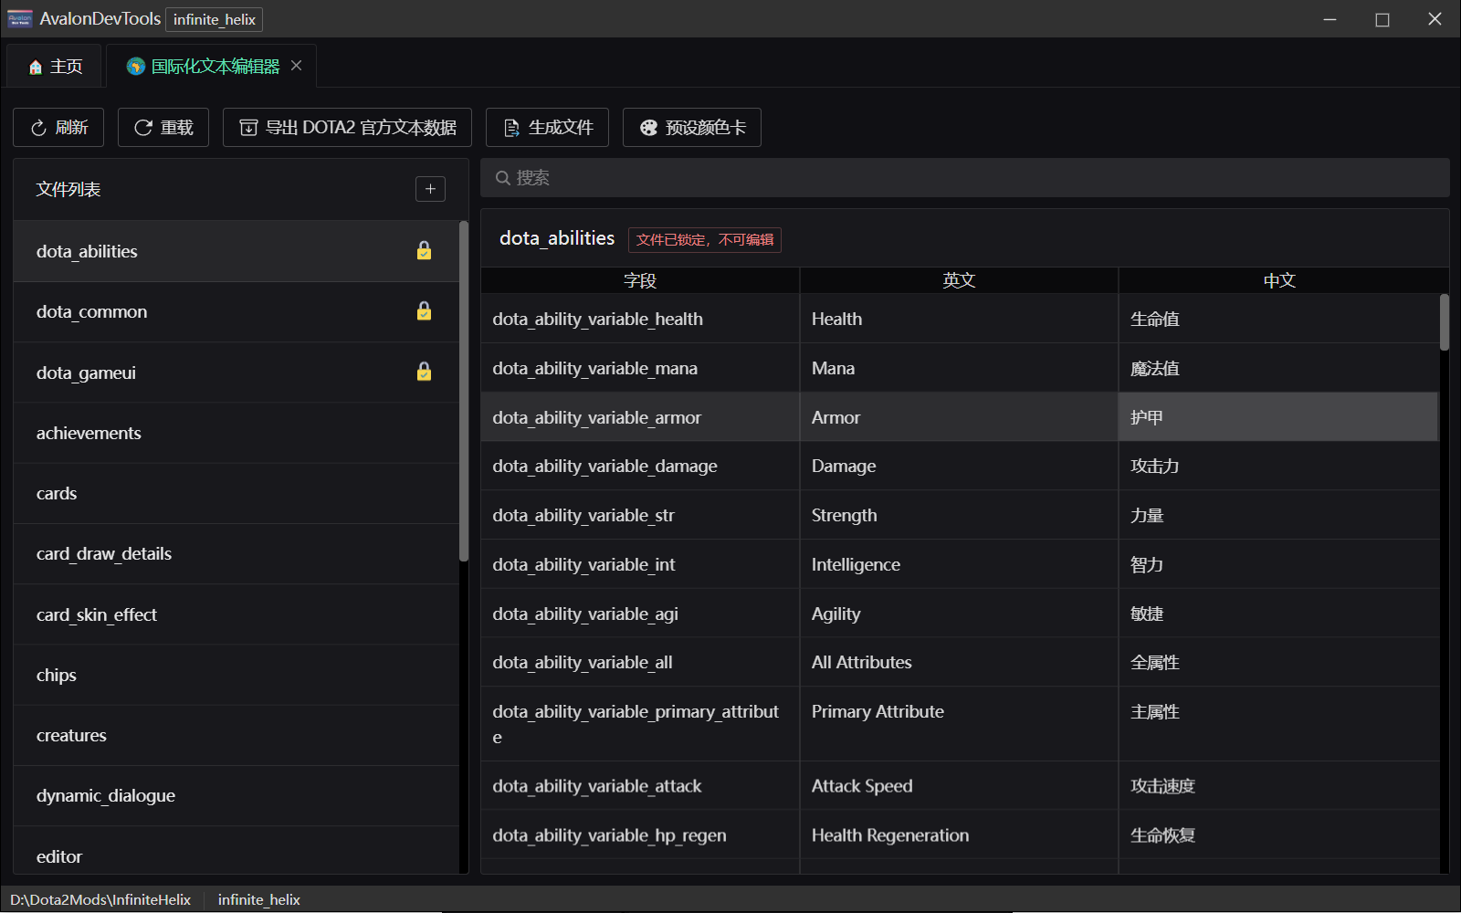Click the English cell 'Health Regeneration'
Viewport: 1461px width, 913px height.
(x=959, y=835)
